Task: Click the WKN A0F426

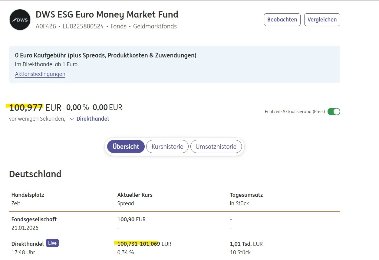Action: 46,26
